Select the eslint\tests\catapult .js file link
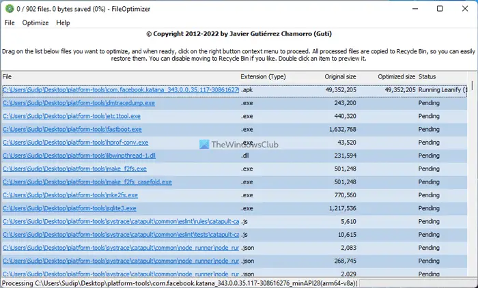 click(x=121, y=234)
